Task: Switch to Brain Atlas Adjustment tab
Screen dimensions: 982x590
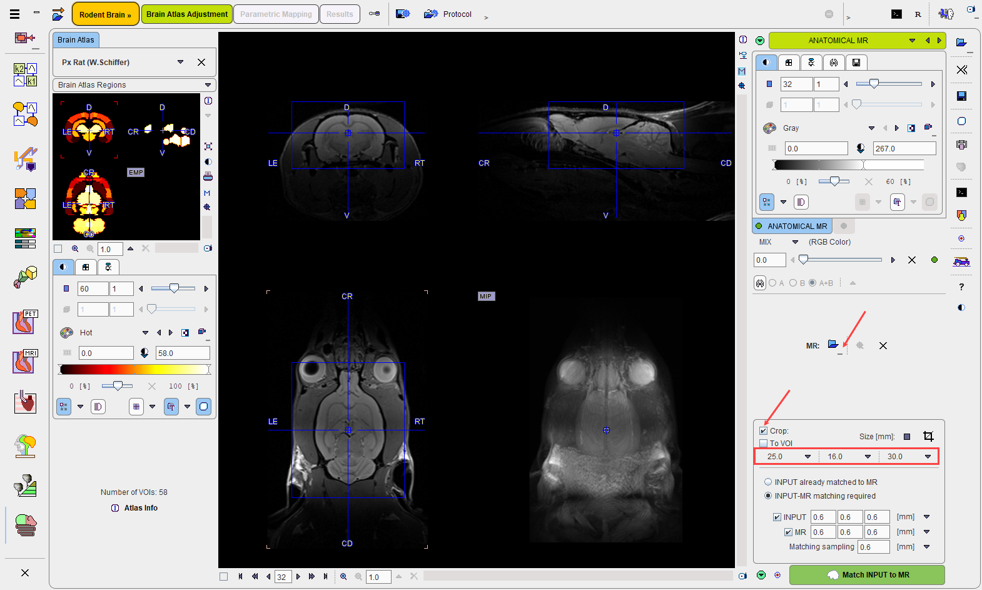Action: coord(187,14)
